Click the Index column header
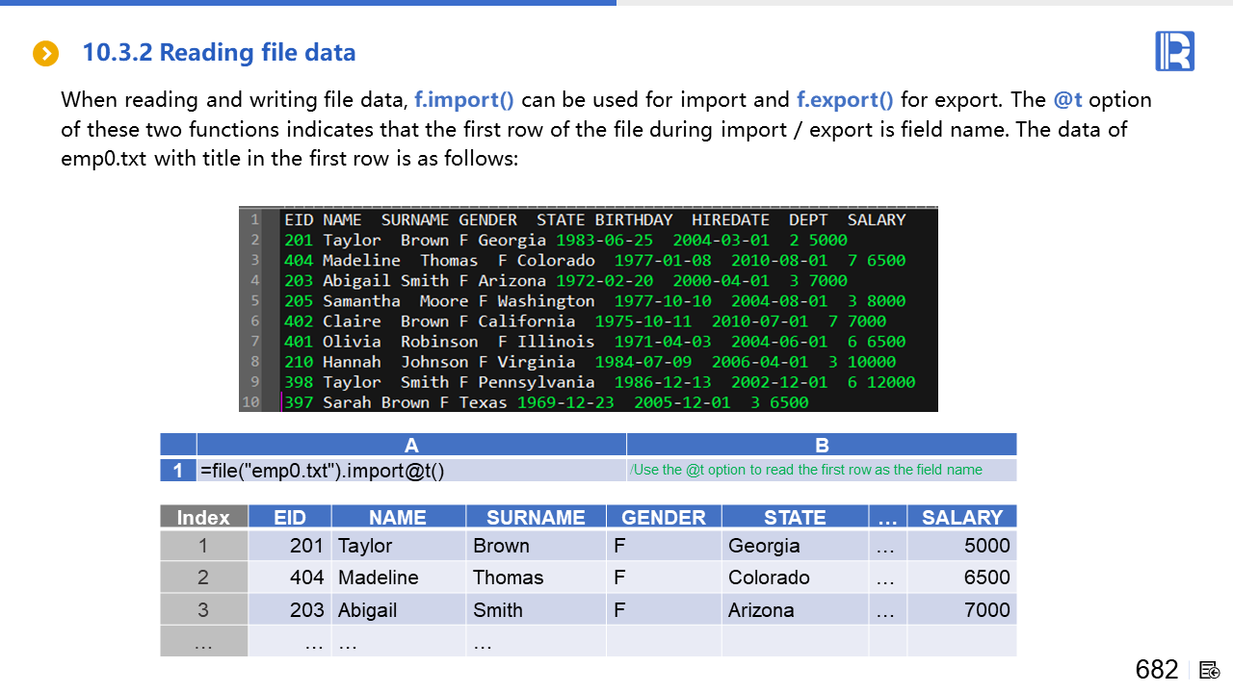Viewport: 1233px width, 693px height. [203, 517]
